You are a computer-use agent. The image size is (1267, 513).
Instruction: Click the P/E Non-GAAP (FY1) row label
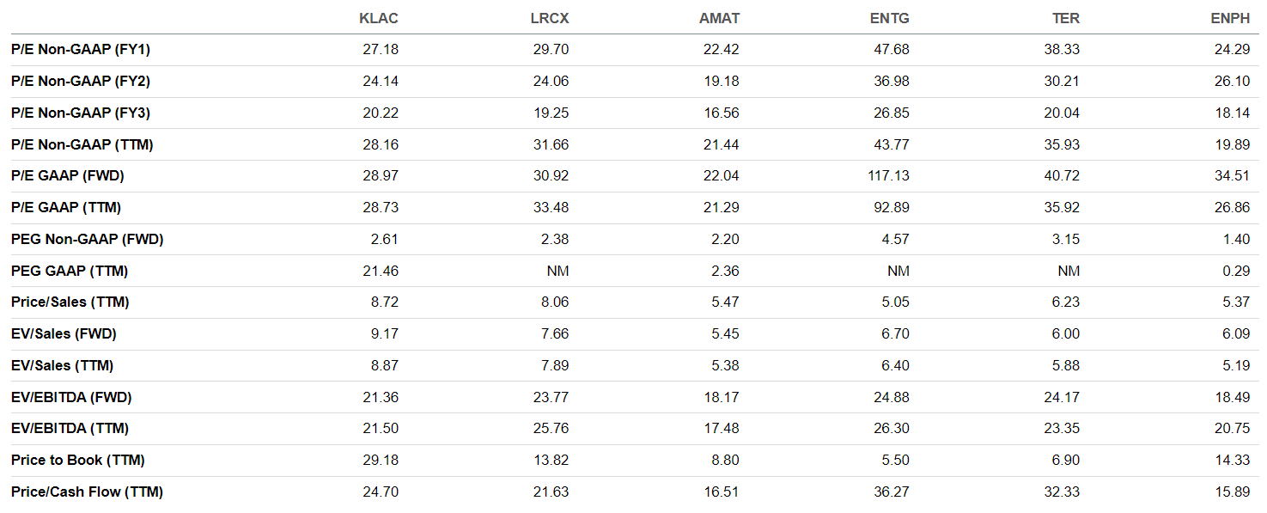pyautogui.click(x=81, y=50)
